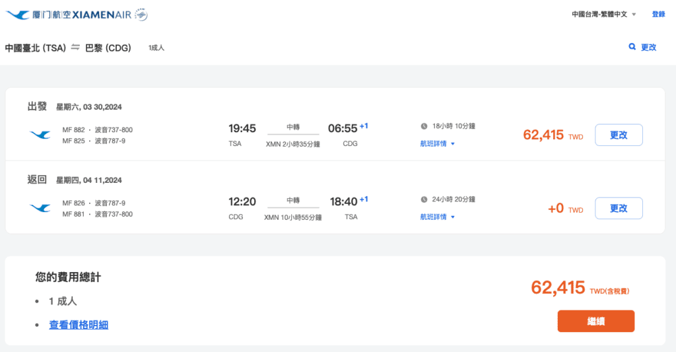Click flight number MF 882
The image size is (676, 352).
[x=74, y=130]
